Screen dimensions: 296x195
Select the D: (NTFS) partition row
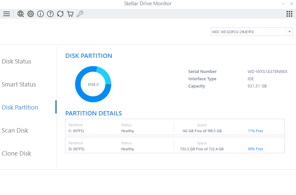(175, 145)
